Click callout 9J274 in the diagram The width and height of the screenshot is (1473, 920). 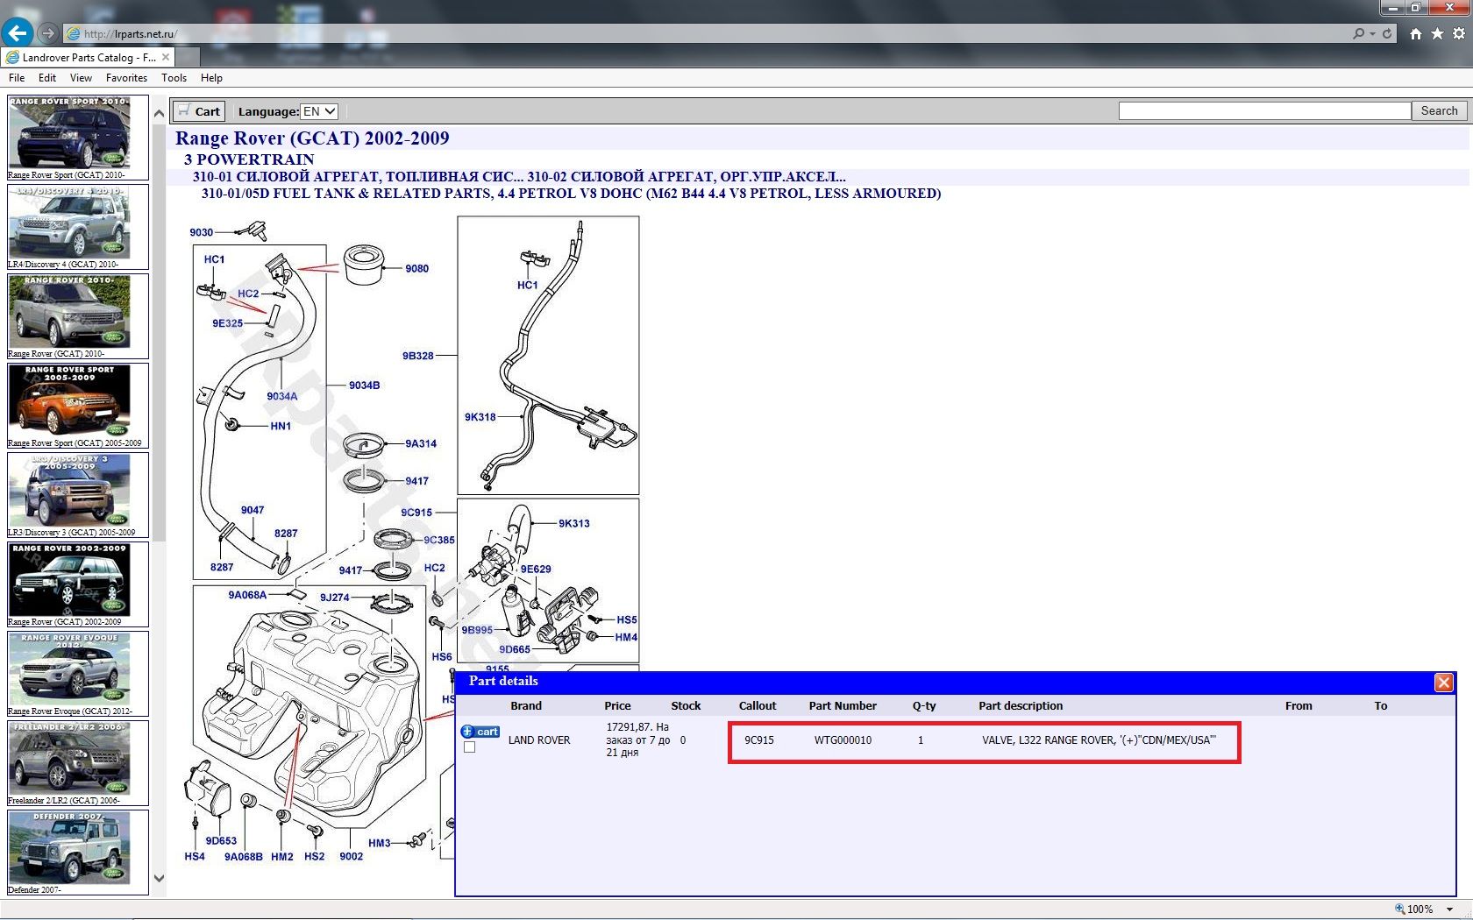(x=334, y=598)
